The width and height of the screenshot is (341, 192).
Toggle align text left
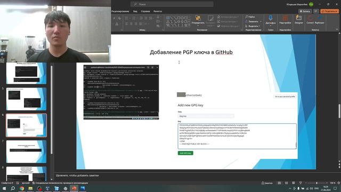(x=127, y=23)
